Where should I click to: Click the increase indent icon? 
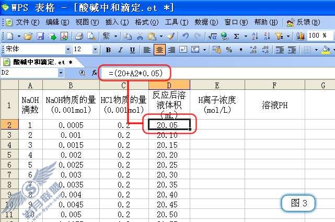pyautogui.click(x=292, y=50)
